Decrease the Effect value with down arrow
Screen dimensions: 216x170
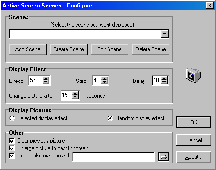click(x=46, y=82)
